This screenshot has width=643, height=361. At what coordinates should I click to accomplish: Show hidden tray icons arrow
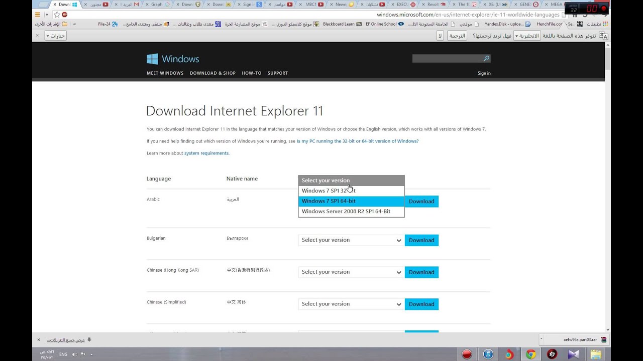pyautogui.click(x=91, y=354)
